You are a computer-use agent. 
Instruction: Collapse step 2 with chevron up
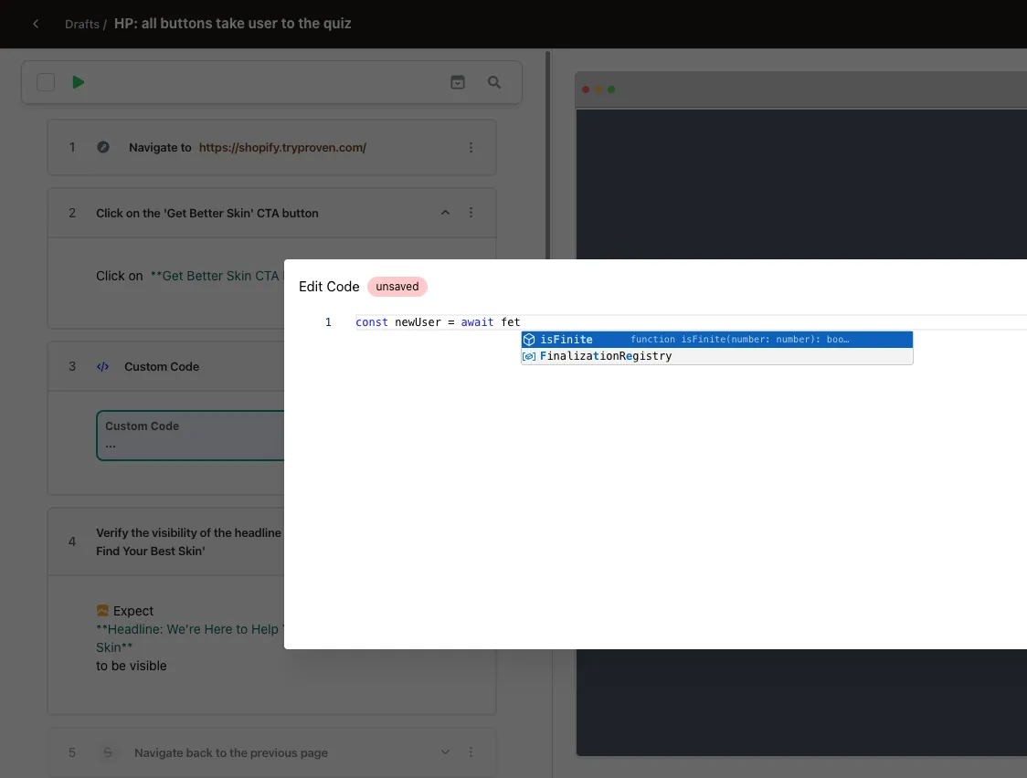coord(445,213)
